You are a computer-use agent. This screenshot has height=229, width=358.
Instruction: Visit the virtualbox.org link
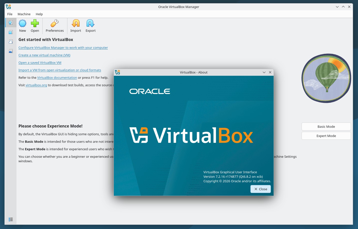36,85
